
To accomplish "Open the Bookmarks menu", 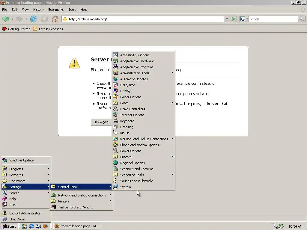I will [56, 10].
